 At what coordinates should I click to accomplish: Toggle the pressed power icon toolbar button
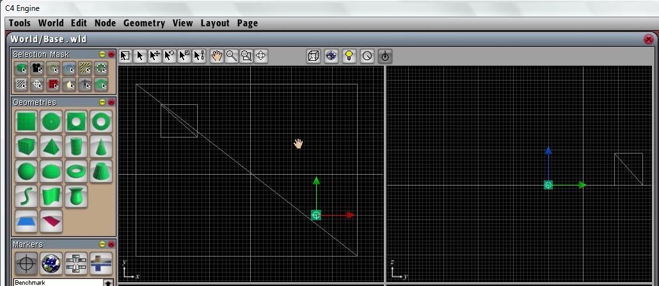tap(385, 56)
